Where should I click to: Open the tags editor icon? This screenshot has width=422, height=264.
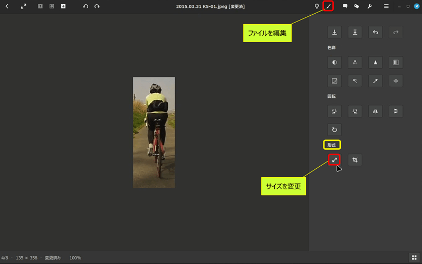357,6
